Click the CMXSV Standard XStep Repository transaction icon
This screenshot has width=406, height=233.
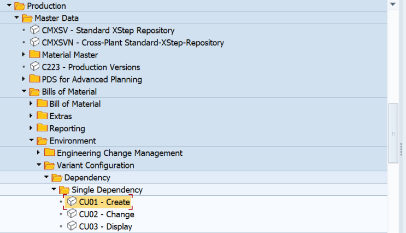[34, 30]
